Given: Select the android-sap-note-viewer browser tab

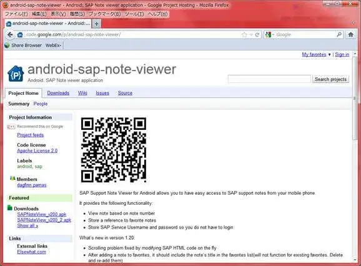Looking at the screenshot, I should click(48, 24).
